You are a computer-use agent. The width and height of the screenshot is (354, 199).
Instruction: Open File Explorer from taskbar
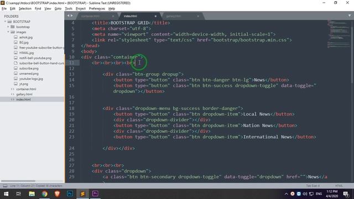(x=32, y=194)
